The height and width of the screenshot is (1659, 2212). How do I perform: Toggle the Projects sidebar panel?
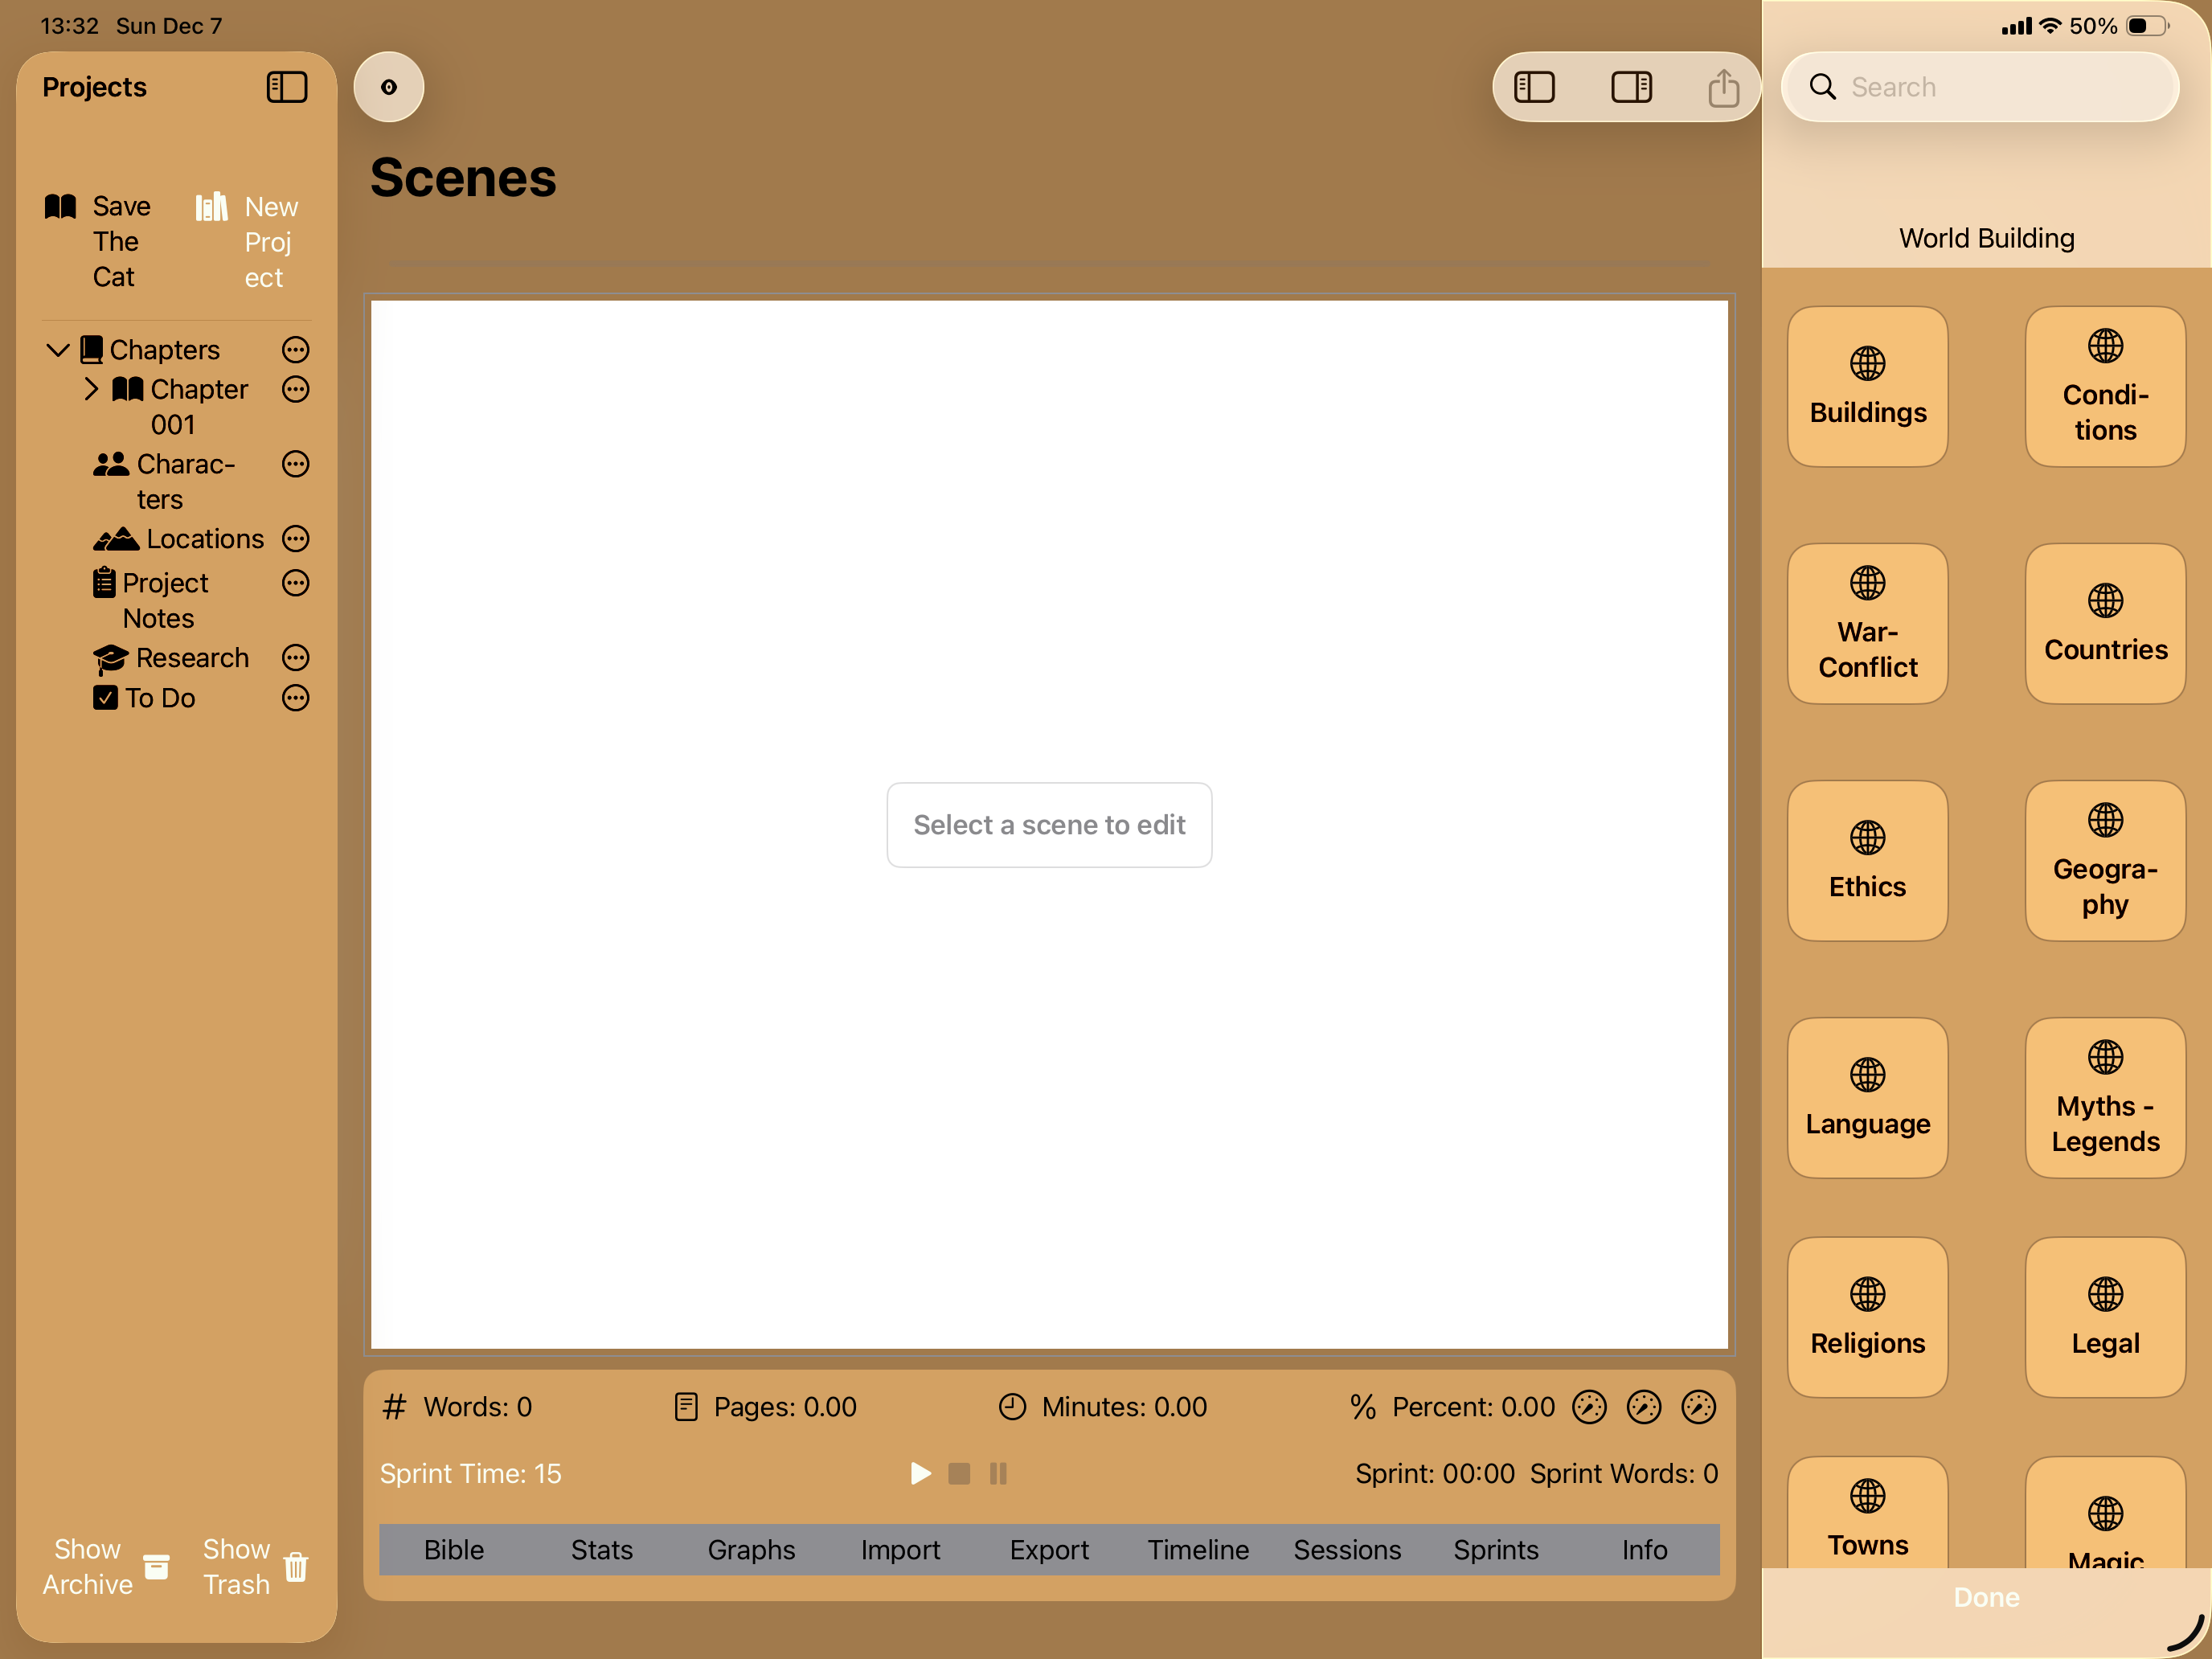click(287, 87)
